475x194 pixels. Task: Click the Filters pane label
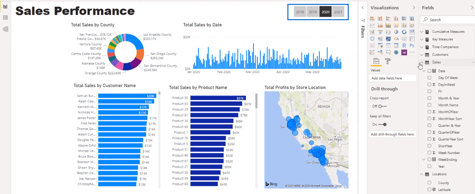(363, 32)
